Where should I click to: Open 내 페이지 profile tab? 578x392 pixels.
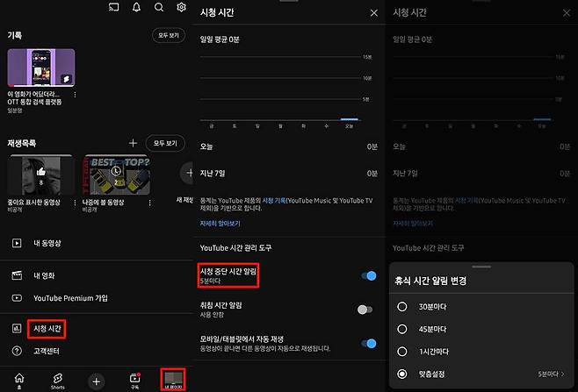click(x=173, y=380)
